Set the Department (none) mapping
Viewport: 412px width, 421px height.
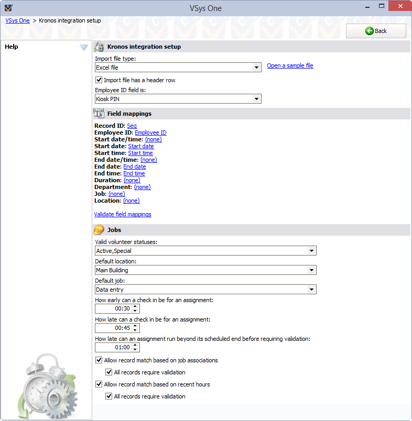pyautogui.click(x=143, y=187)
